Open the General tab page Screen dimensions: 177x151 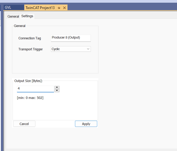coord(13,16)
